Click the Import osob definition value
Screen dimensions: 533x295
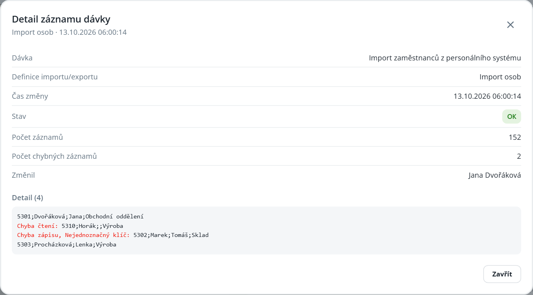click(x=500, y=77)
